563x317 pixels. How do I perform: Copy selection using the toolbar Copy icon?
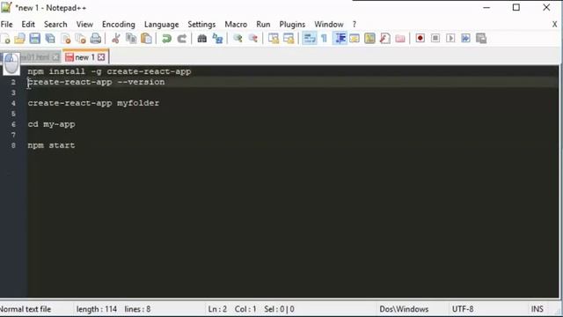point(131,39)
